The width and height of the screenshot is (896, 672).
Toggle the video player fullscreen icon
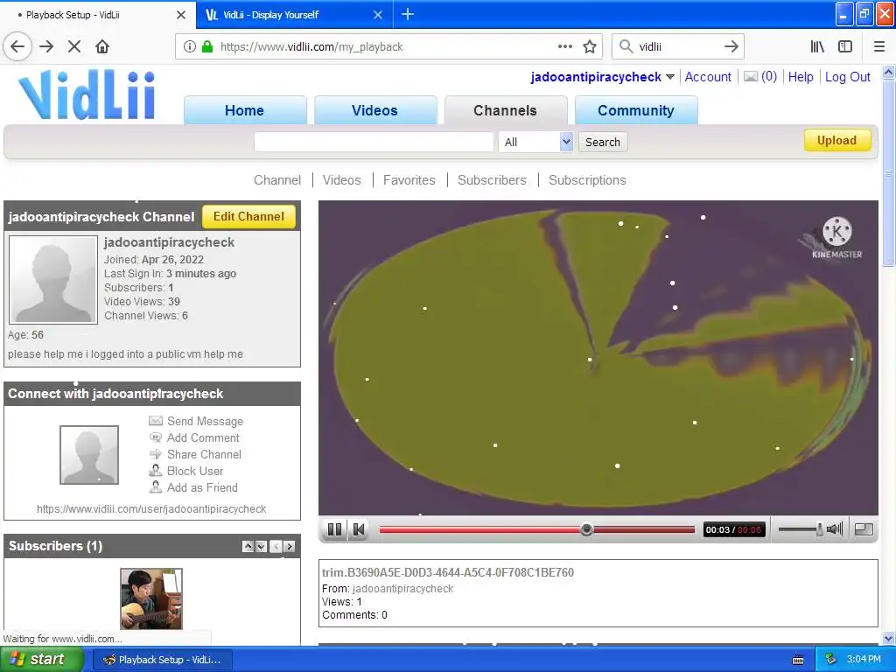(864, 529)
